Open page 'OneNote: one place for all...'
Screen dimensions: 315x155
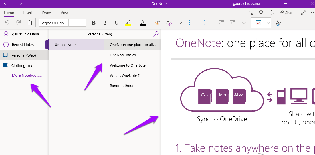132,45
